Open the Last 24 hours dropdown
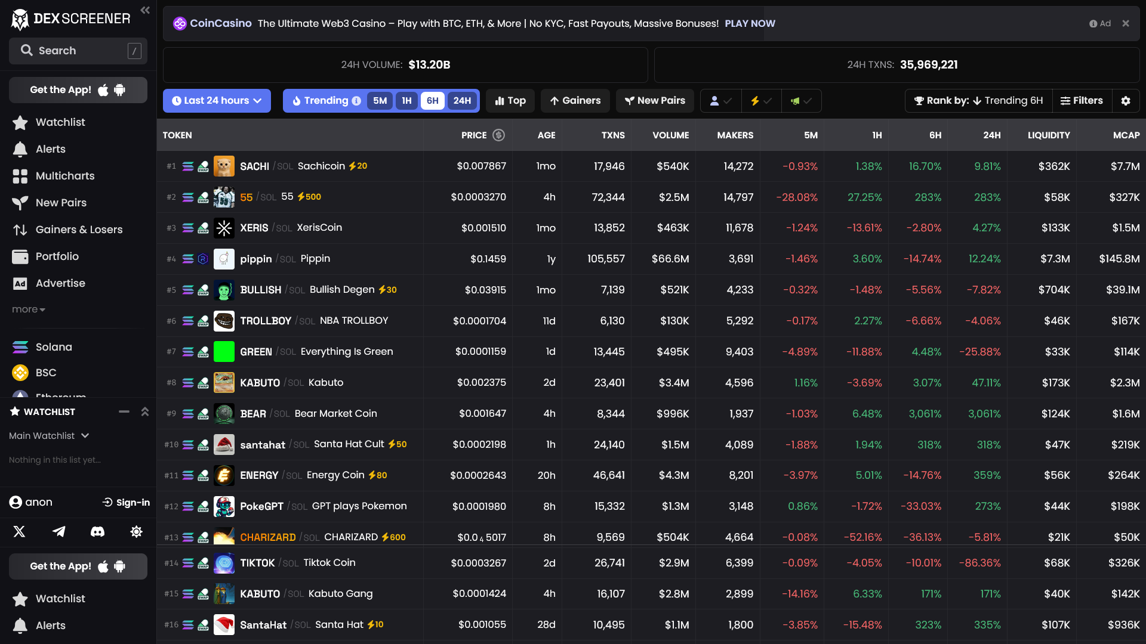 217,101
